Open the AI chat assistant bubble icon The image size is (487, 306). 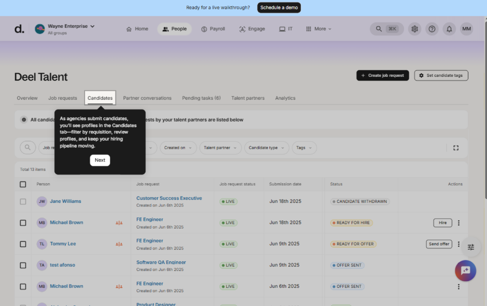coord(465,271)
